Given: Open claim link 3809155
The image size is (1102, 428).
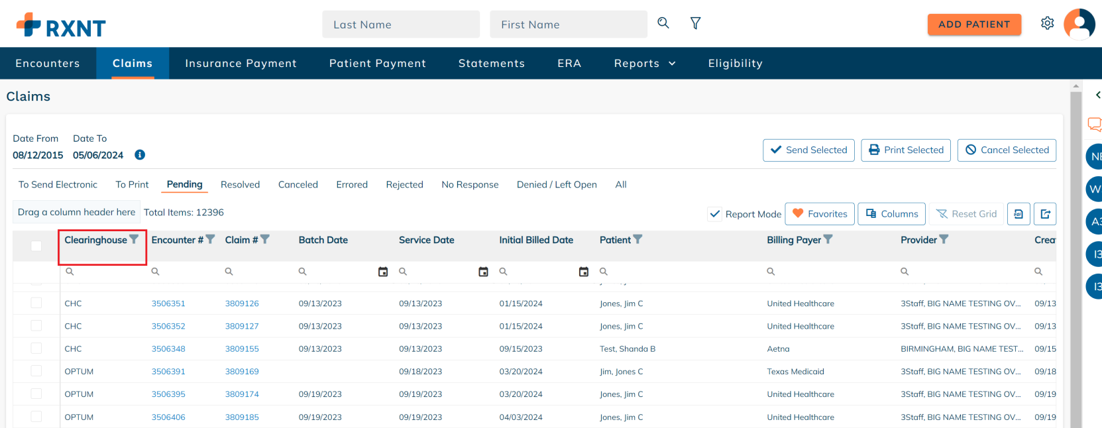Looking at the screenshot, I should 242,348.
